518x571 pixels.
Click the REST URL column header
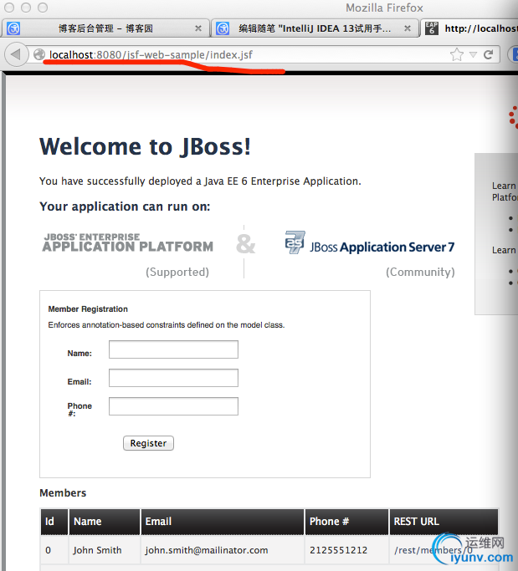444,522
